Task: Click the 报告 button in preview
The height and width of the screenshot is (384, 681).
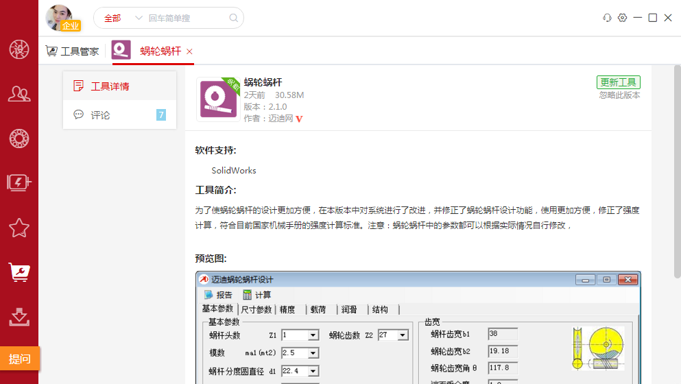Action: tap(219, 295)
